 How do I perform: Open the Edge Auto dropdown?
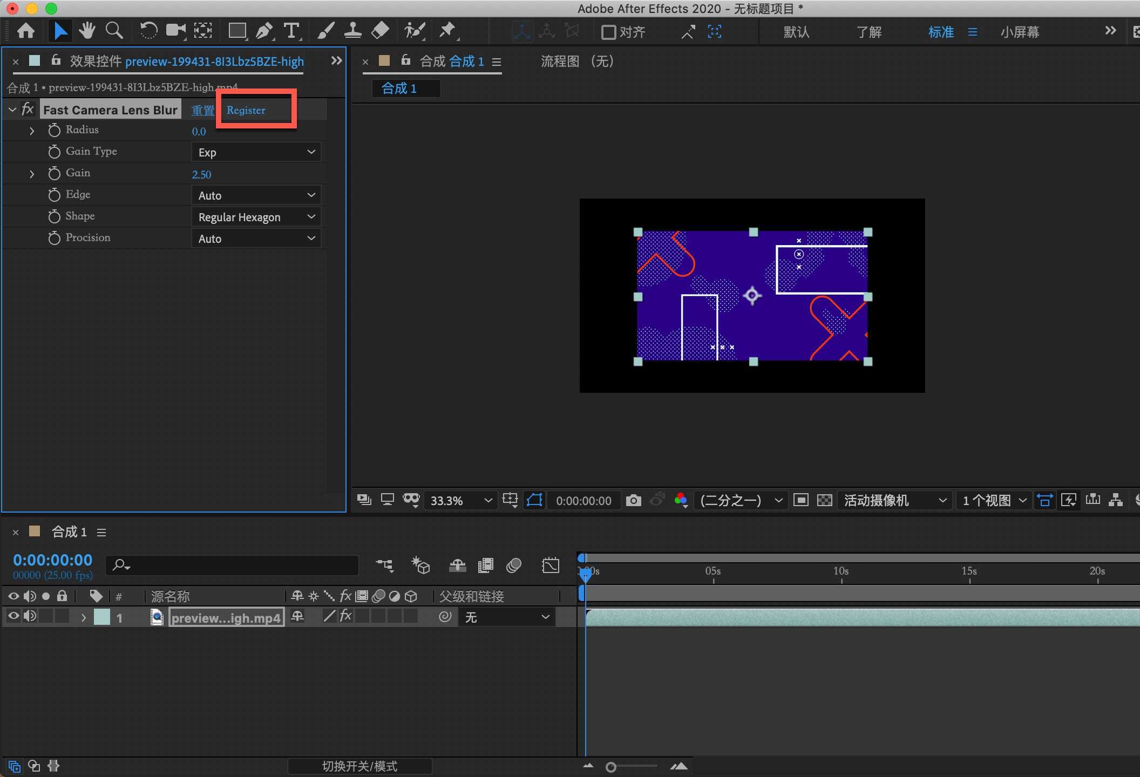coord(256,195)
